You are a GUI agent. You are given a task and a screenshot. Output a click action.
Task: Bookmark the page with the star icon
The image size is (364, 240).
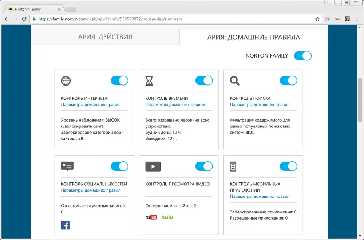[x=317, y=19]
